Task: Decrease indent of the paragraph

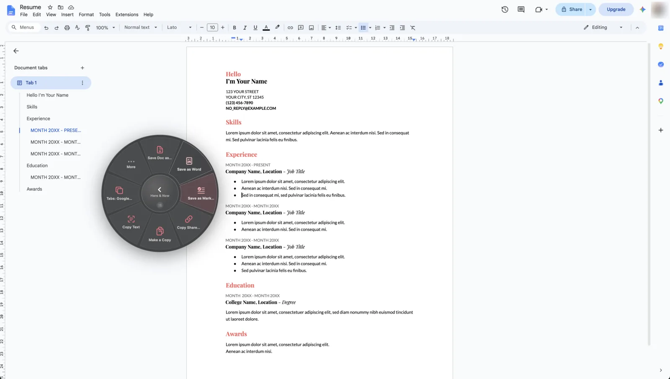Action: coord(392,28)
